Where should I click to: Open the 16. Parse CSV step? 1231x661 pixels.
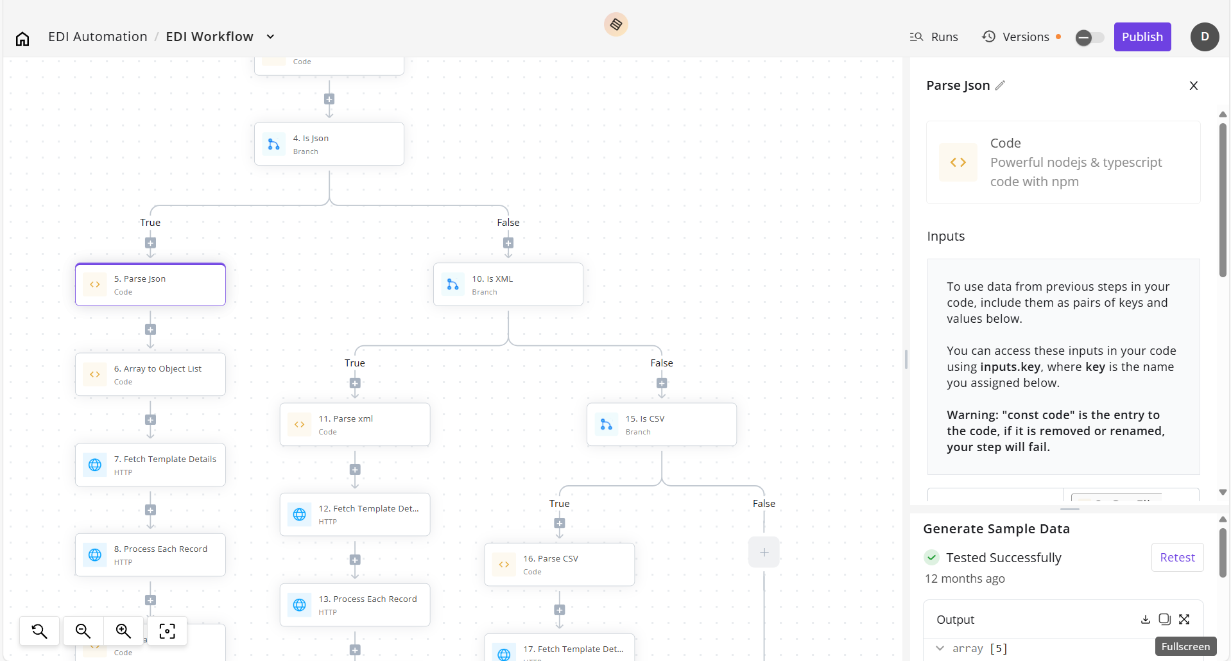pyautogui.click(x=560, y=564)
